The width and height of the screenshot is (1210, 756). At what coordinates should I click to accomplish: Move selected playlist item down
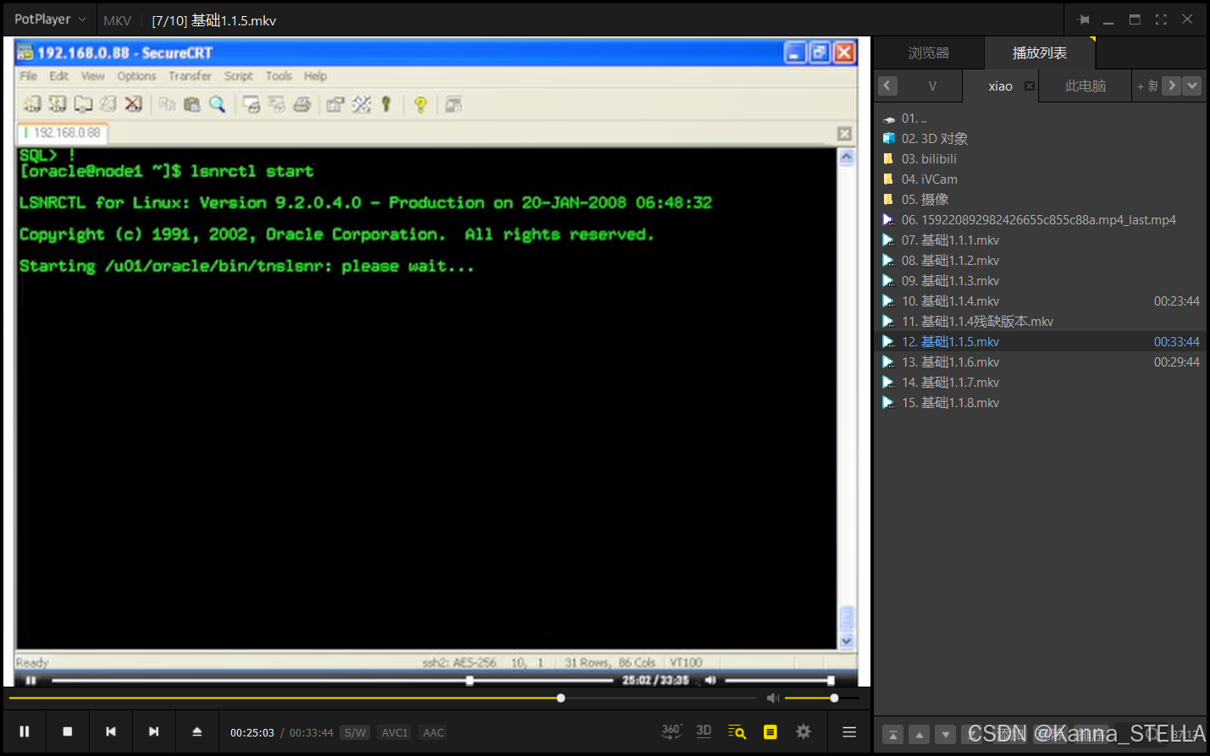click(946, 735)
